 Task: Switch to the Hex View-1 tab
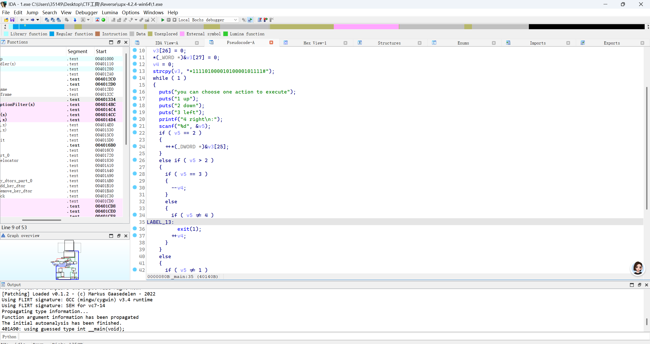[315, 43]
